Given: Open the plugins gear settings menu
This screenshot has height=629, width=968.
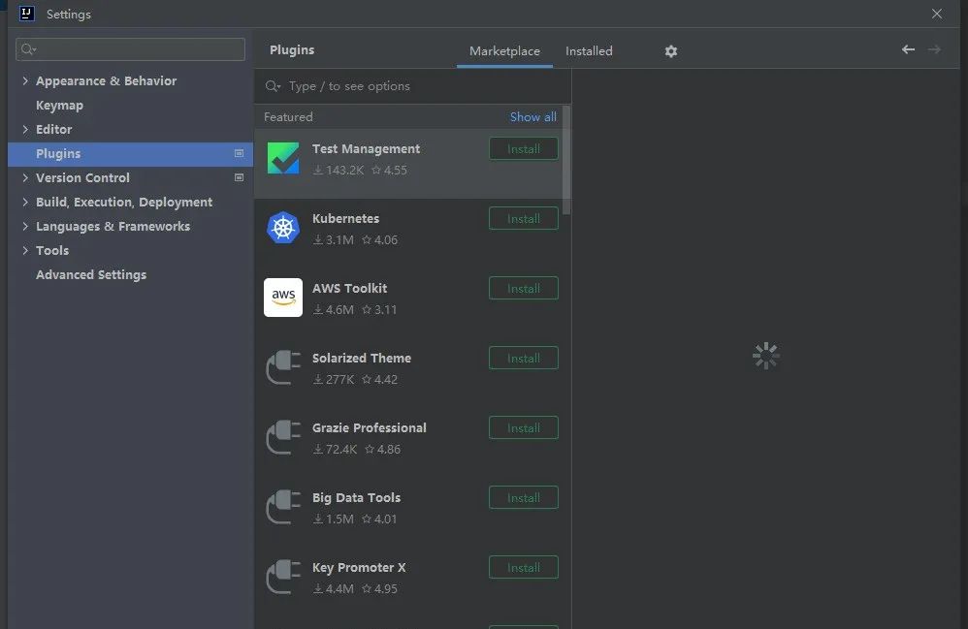Looking at the screenshot, I should [671, 51].
